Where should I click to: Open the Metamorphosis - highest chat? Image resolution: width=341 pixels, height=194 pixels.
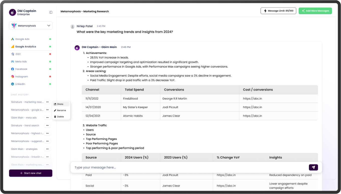pyautogui.click(x=27, y=133)
